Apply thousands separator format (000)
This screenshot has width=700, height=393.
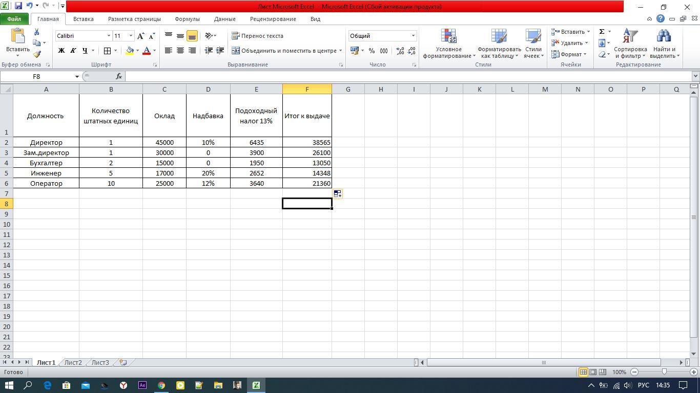384,51
